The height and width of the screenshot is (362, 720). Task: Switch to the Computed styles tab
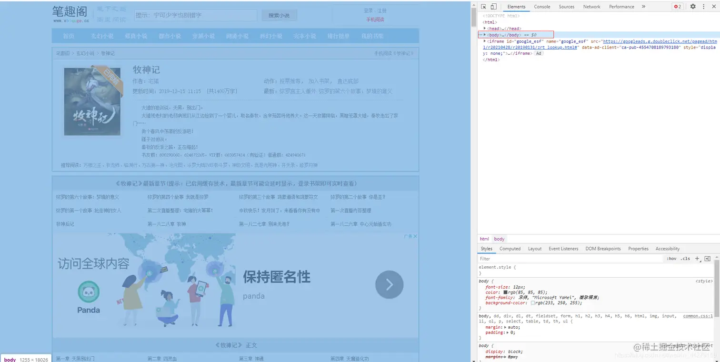[x=510, y=248]
